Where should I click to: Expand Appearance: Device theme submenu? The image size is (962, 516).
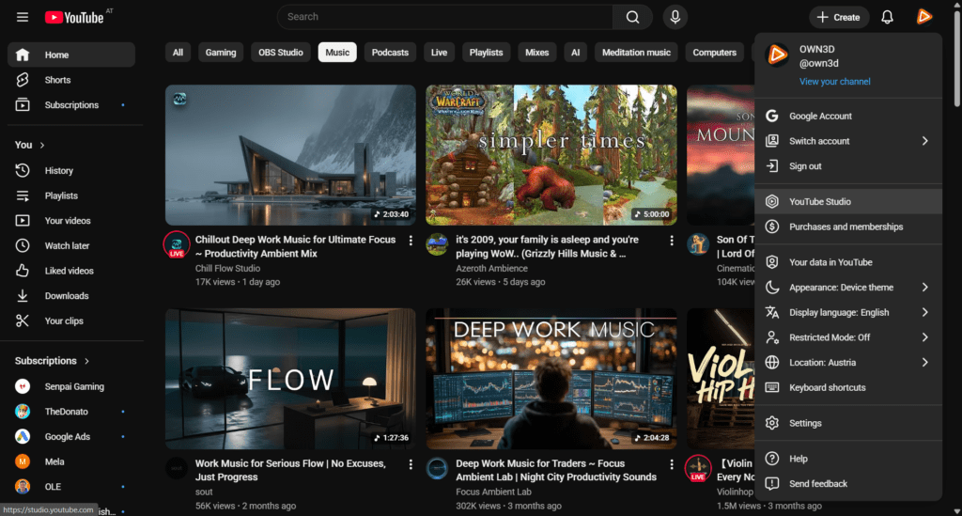(847, 288)
